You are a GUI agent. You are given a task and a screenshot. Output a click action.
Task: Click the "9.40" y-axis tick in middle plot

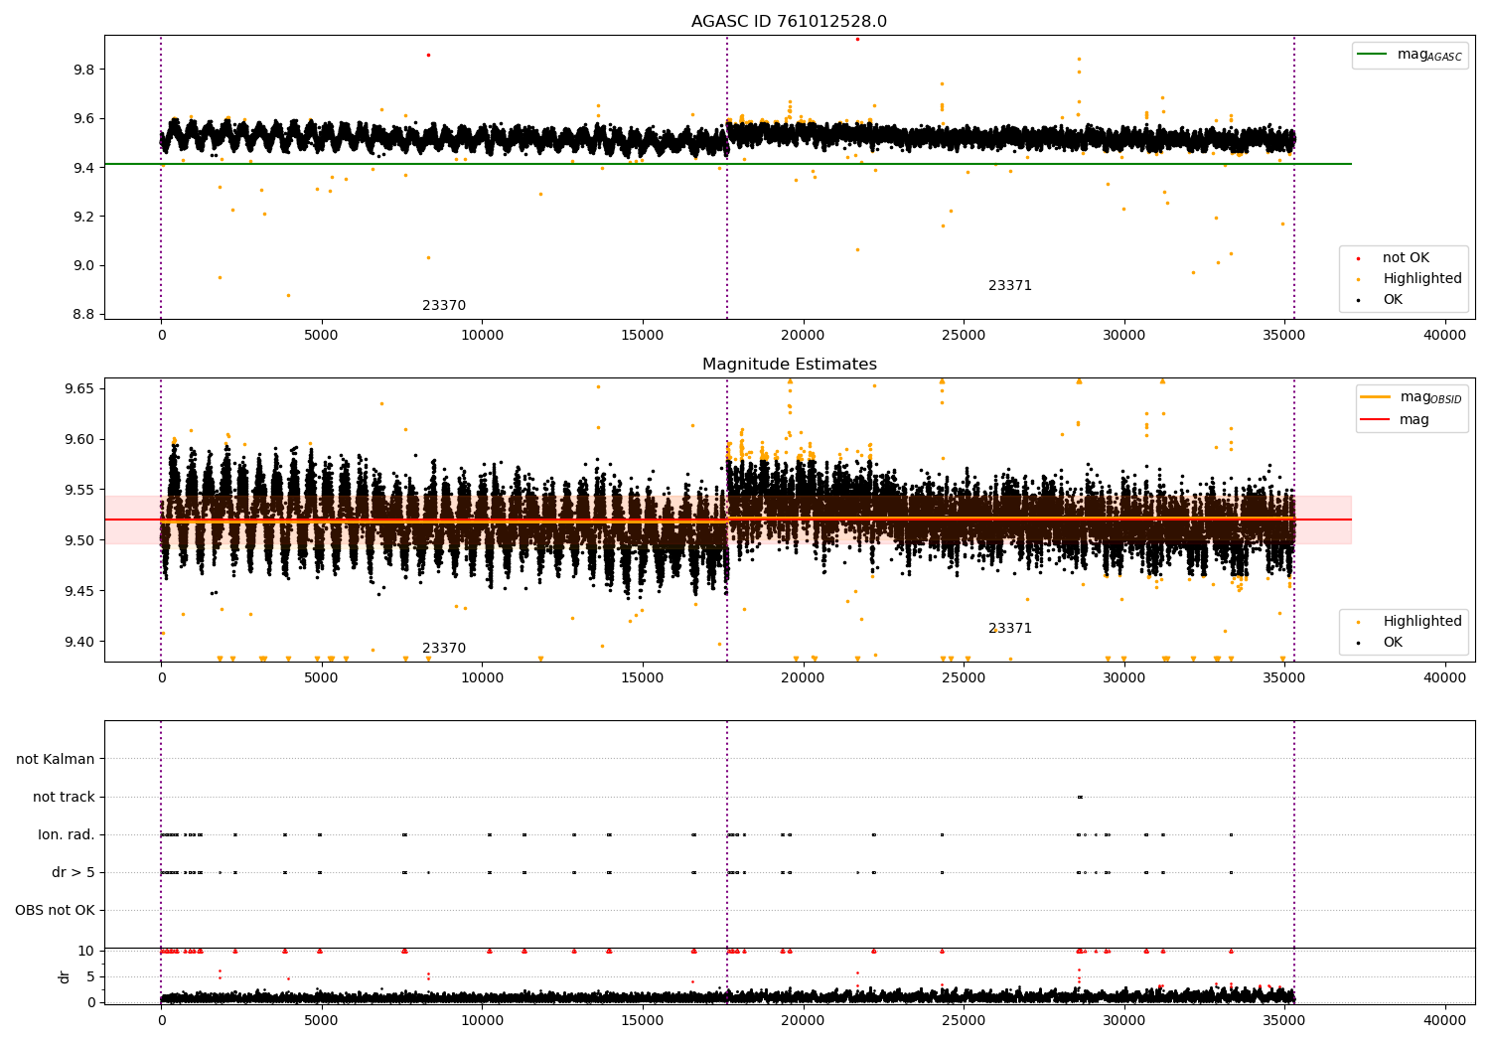[x=79, y=642]
